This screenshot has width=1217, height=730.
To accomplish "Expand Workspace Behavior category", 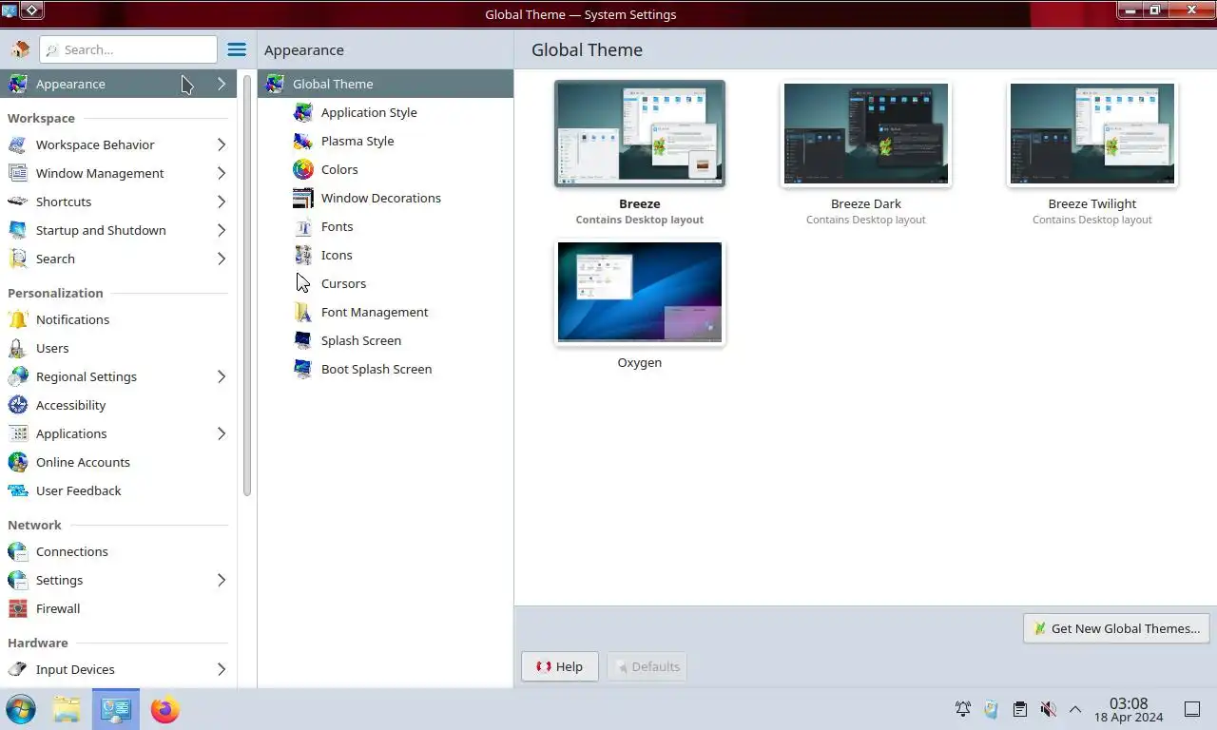I will point(221,144).
